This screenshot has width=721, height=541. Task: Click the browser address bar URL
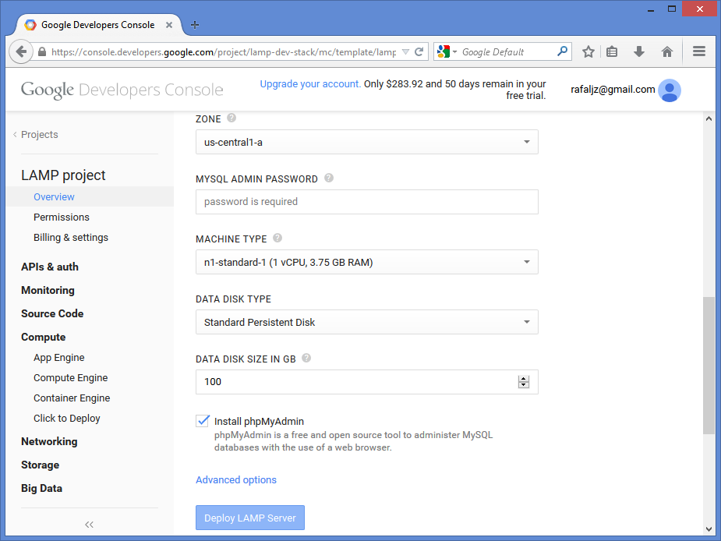click(224, 52)
